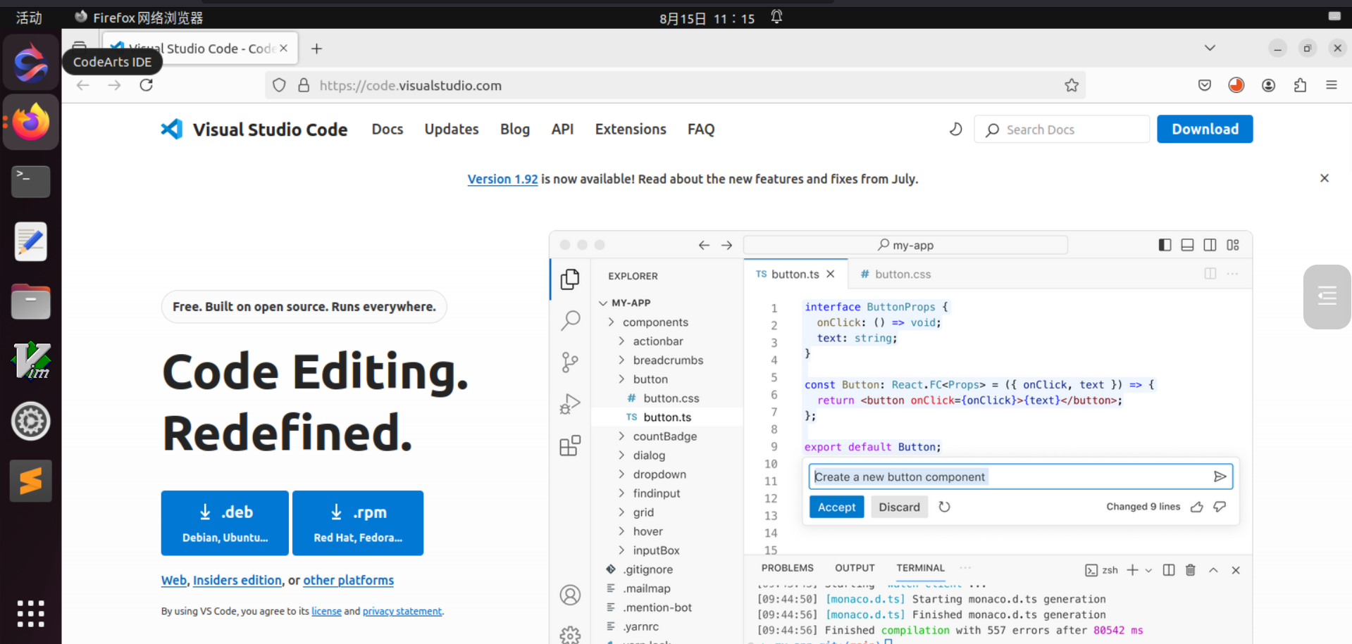Toggle the website dark theme
The height and width of the screenshot is (644, 1352).
point(956,130)
